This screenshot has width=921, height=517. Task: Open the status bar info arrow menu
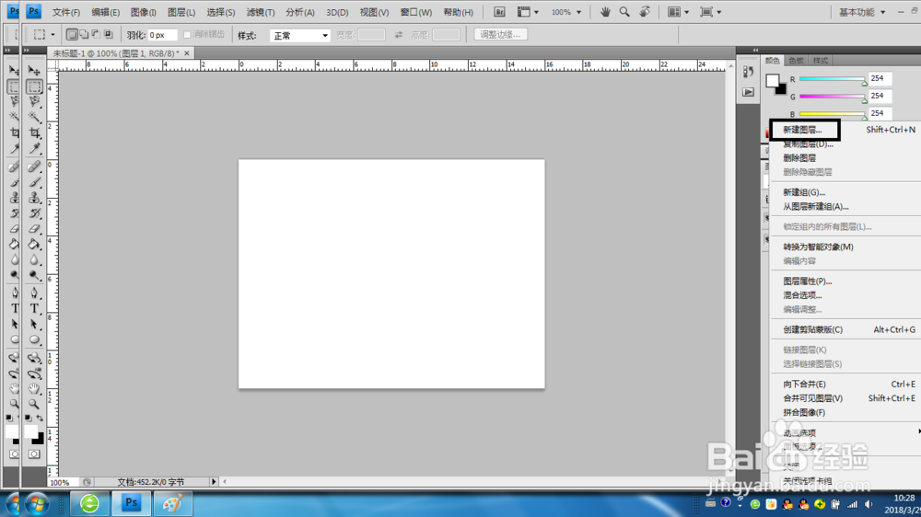pos(214,482)
